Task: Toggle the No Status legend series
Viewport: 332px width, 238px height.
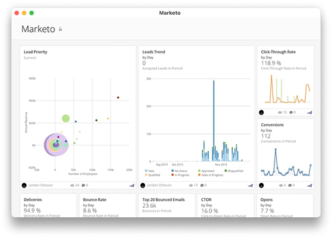Action: tap(179, 171)
